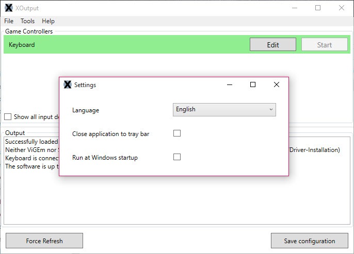Open the Tools menu
354x254 pixels.
coord(27,21)
